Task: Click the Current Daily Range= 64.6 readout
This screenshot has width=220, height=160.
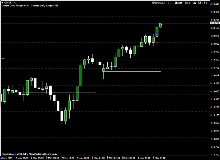Action: (x=15, y=6)
